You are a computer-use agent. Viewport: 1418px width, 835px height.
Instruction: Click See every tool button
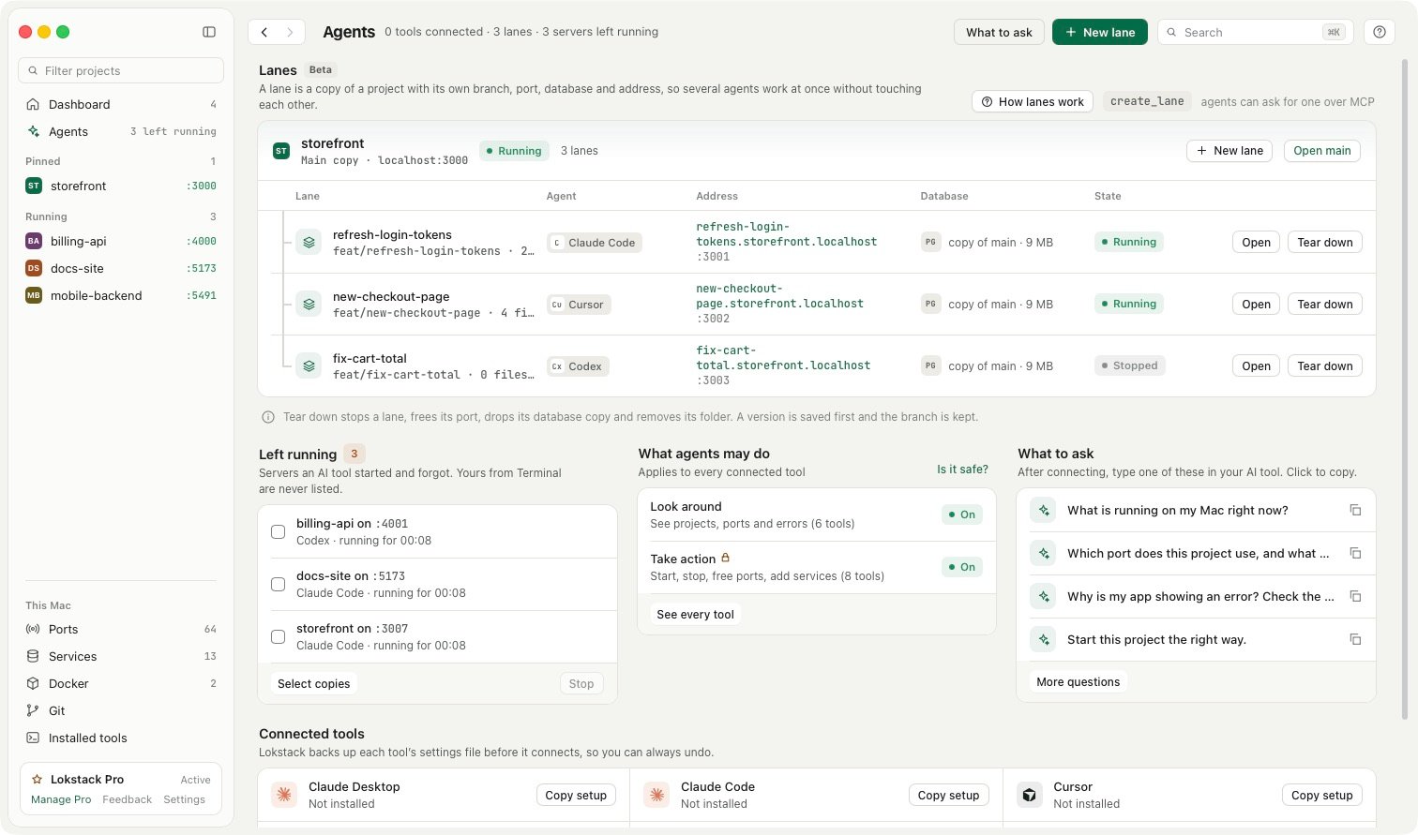(695, 614)
